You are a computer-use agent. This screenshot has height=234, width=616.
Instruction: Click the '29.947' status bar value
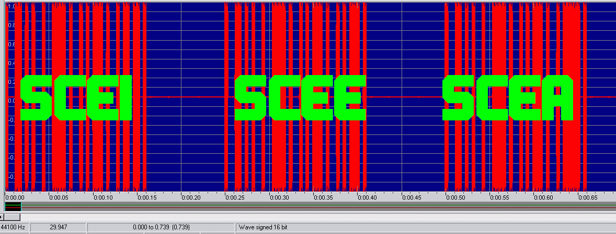point(58,227)
